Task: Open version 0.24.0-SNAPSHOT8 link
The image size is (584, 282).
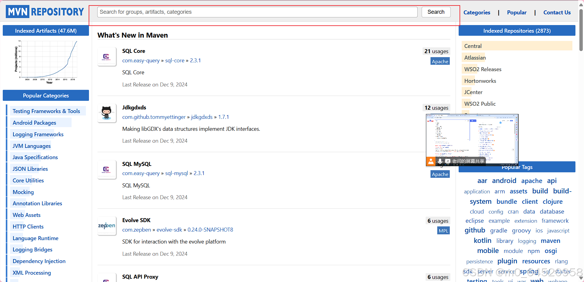Action: click(x=210, y=230)
